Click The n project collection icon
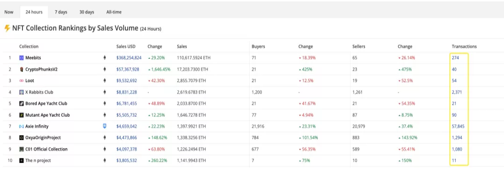The image size is (504, 170). tap(22, 160)
